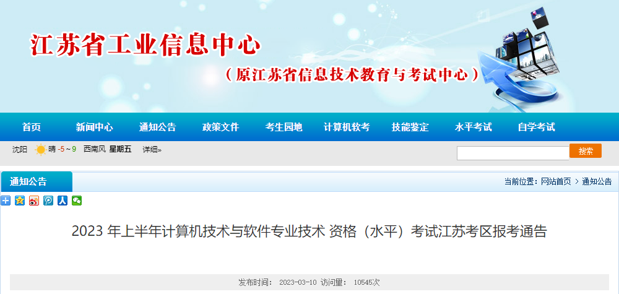
Task: Share the page via Sina Weibo icon
Action: pyautogui.click(x=34, y=201)
